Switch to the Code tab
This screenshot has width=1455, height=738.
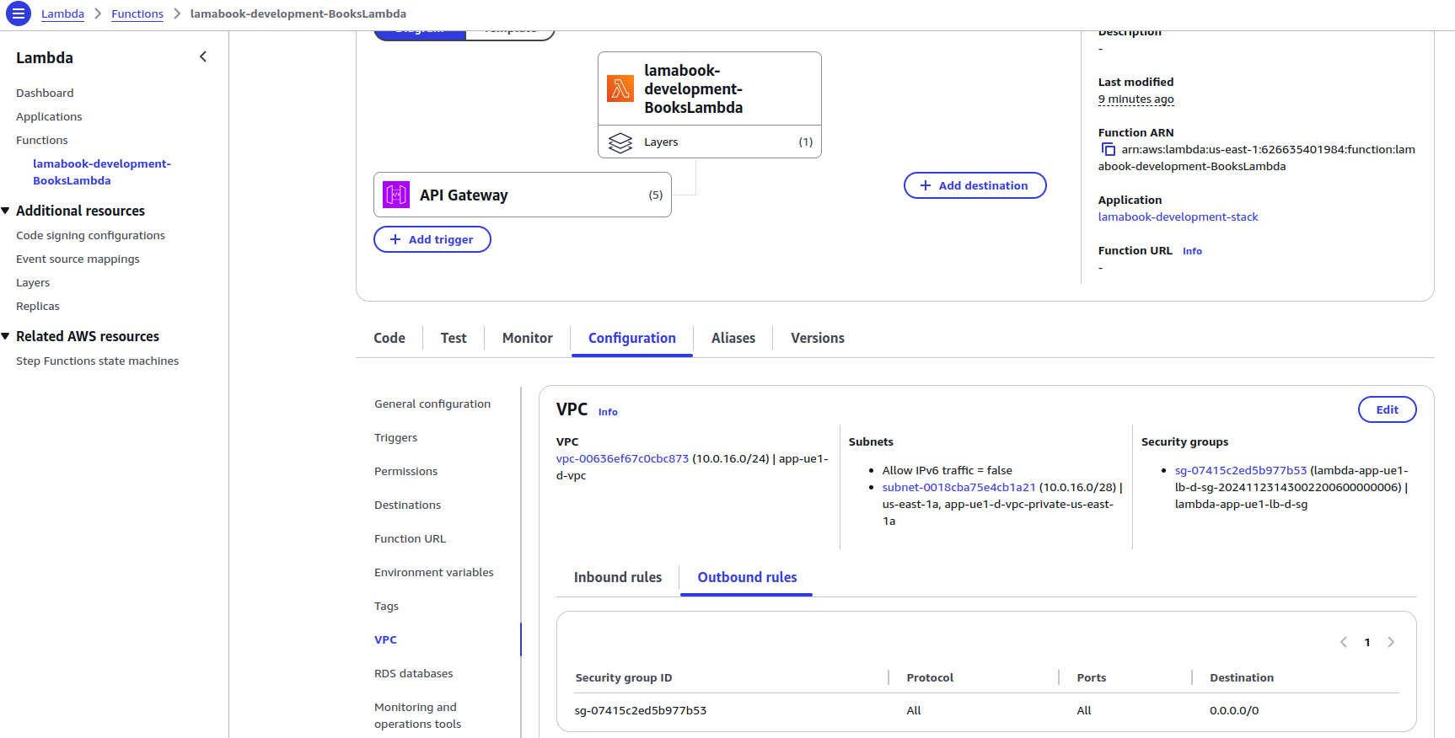[x=389, y=338]
